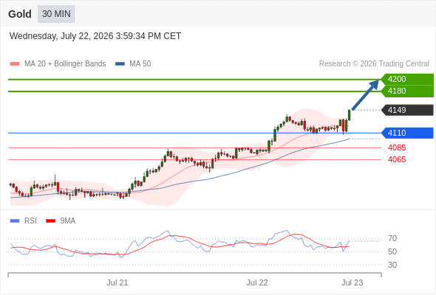Click the Research Trading Central copyright text
436x295 pixels.
pyautogui.click(x=374, y=64)
